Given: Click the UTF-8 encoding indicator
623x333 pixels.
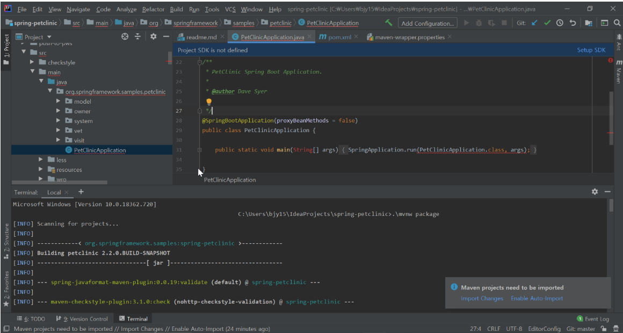Looking at the screenshot, I should [x=514, y=329].
